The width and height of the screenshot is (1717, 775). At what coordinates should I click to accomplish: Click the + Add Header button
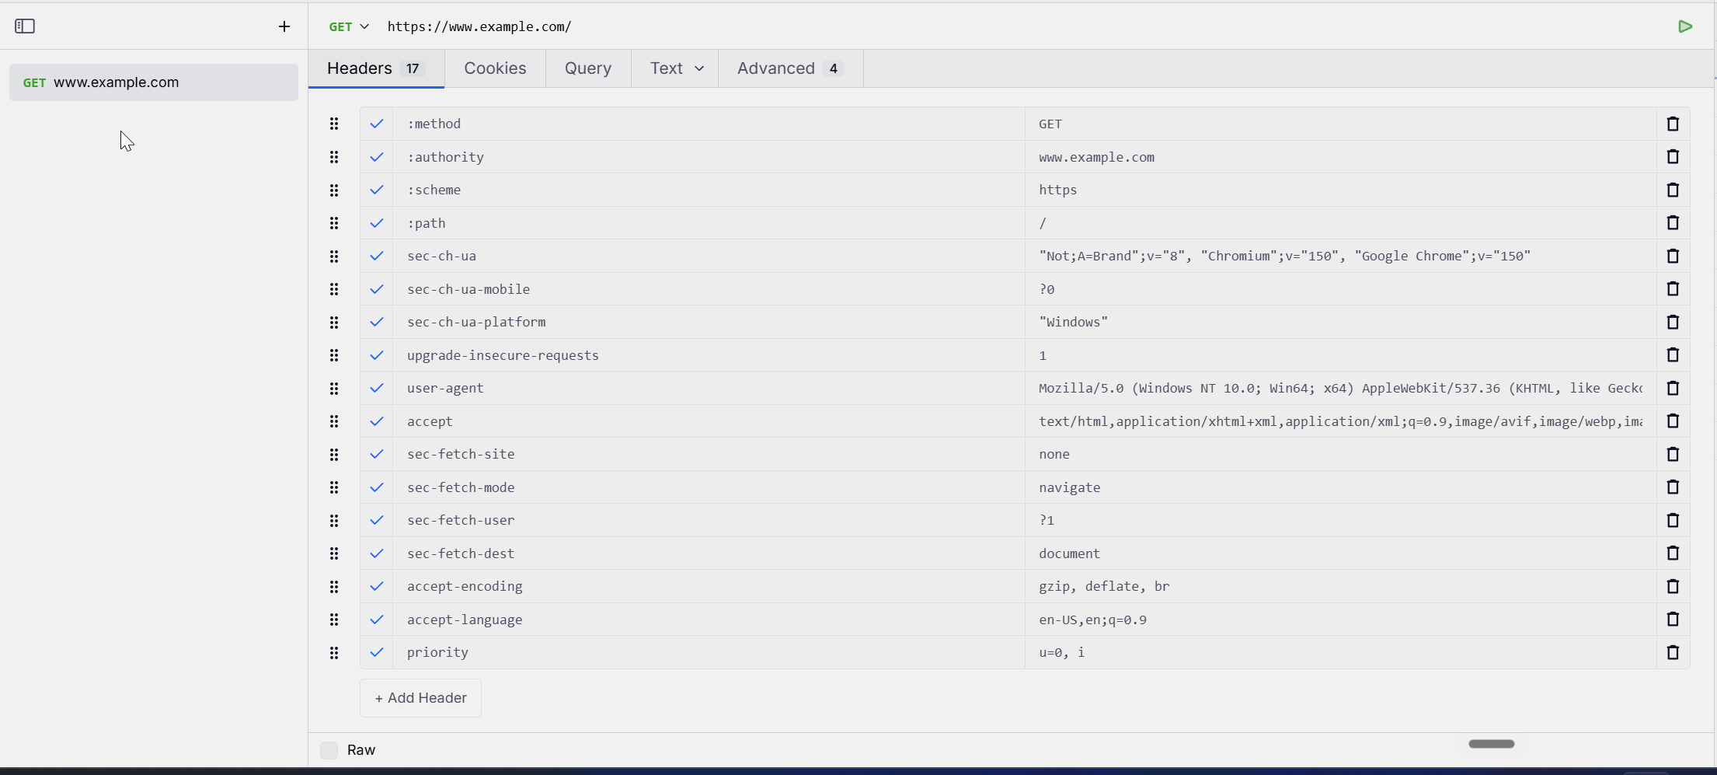pos(420,698)
